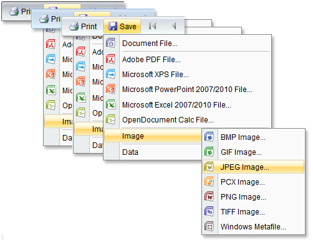Viewport: 313px width, 240px height.
Task: Select JPEG Image... highlighted submenu entry
Action: 253,167
